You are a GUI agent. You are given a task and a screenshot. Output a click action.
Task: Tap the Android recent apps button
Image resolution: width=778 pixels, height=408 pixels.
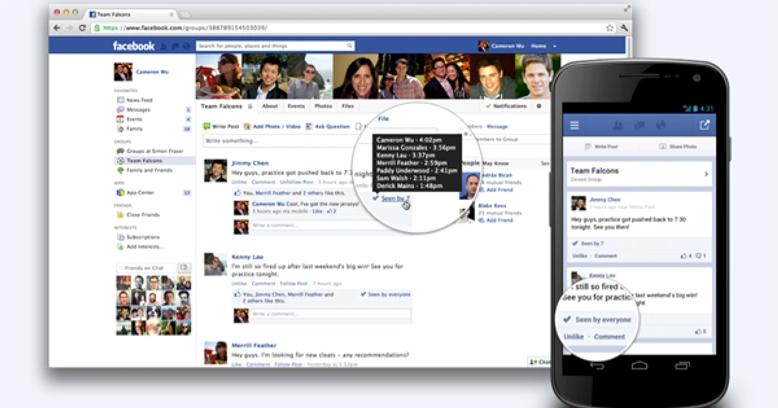pos(682,365)
